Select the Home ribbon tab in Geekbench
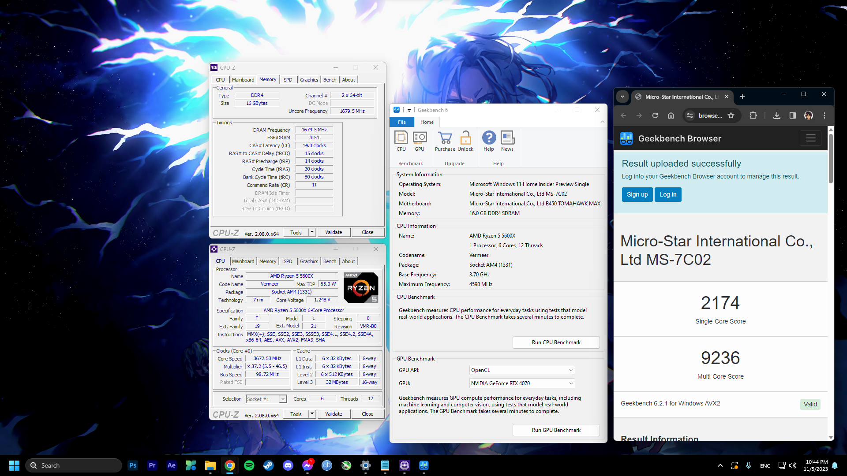Image resolution: width=847 pixels, height=476 pixels. 427,122
